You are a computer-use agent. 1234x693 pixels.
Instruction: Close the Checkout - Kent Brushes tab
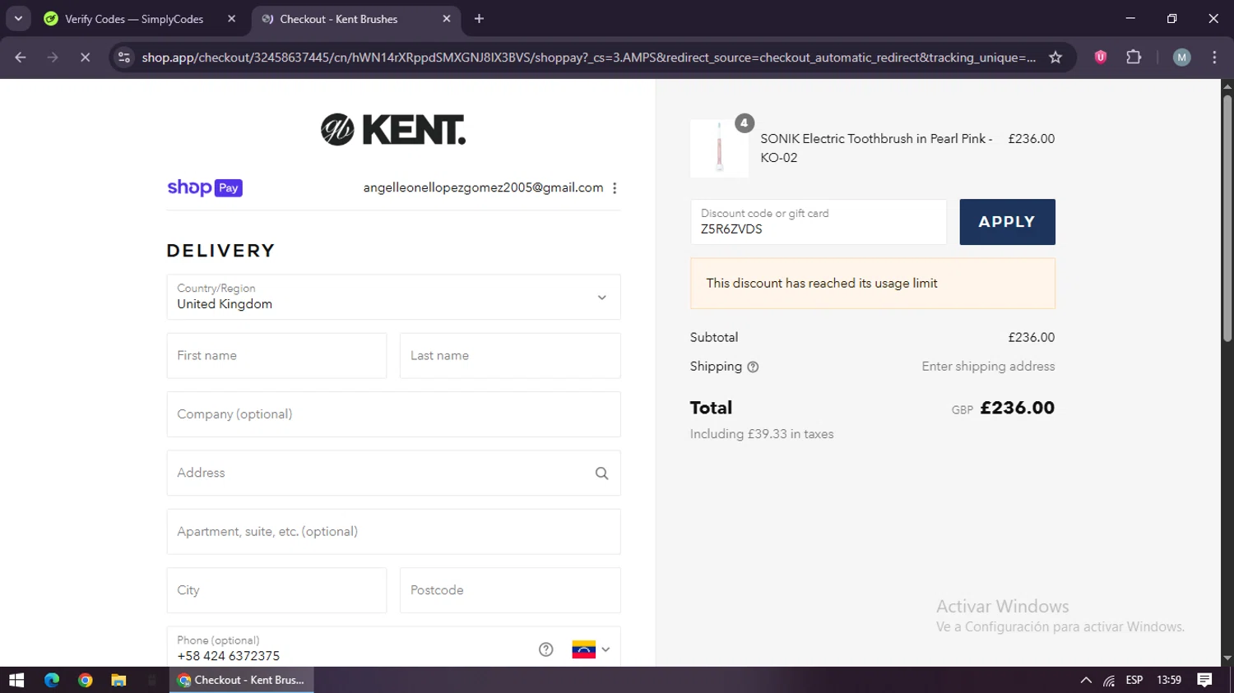(447, 19)
